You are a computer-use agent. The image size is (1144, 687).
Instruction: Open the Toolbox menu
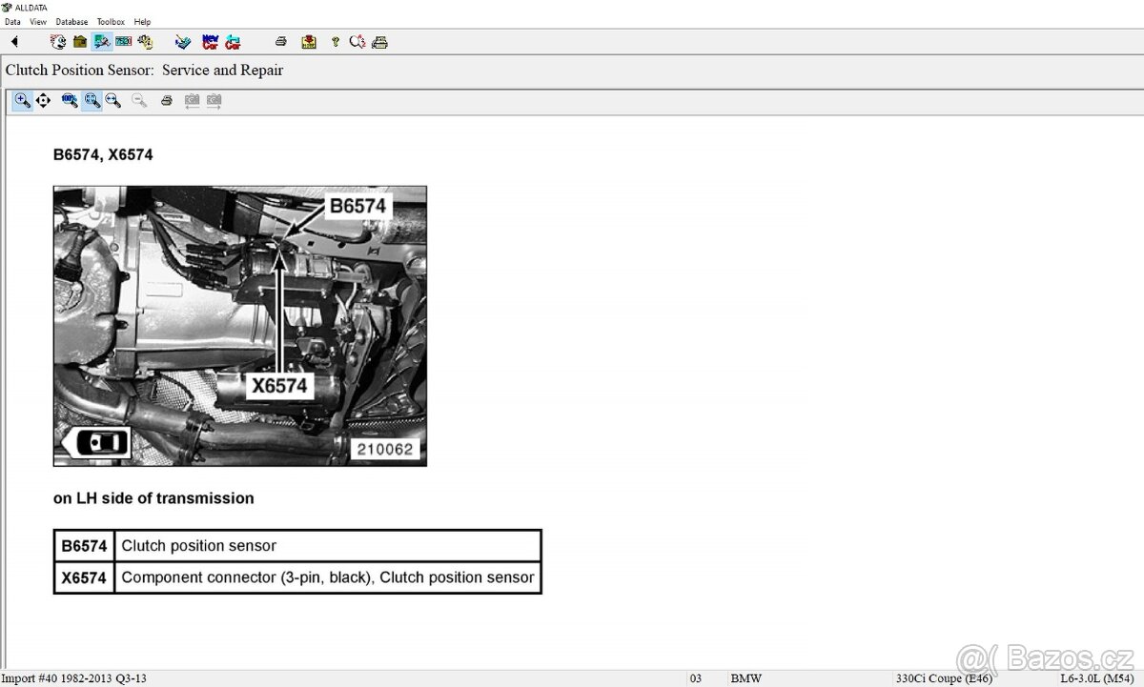(x=111, y=21)
